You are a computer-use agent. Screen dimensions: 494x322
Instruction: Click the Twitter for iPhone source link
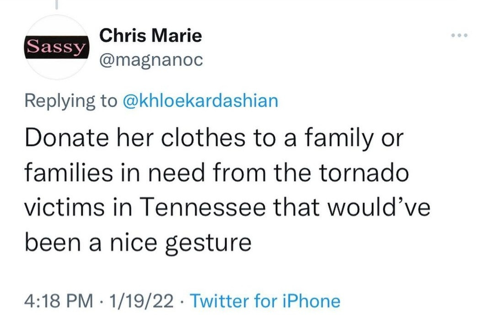pos(265,301)
